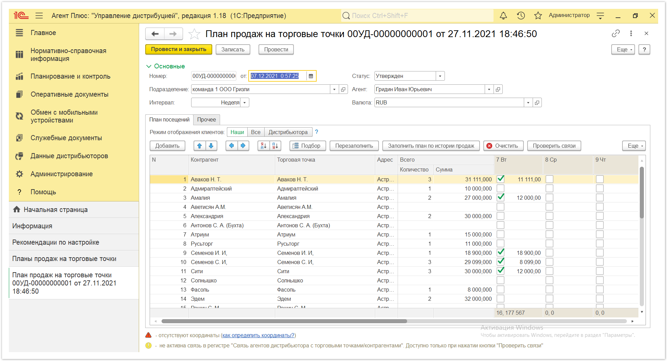667x361 pixels.
Task: Open service settings menu icon next to Администратор
Action: pyautogui.click(x=600, y=16)
